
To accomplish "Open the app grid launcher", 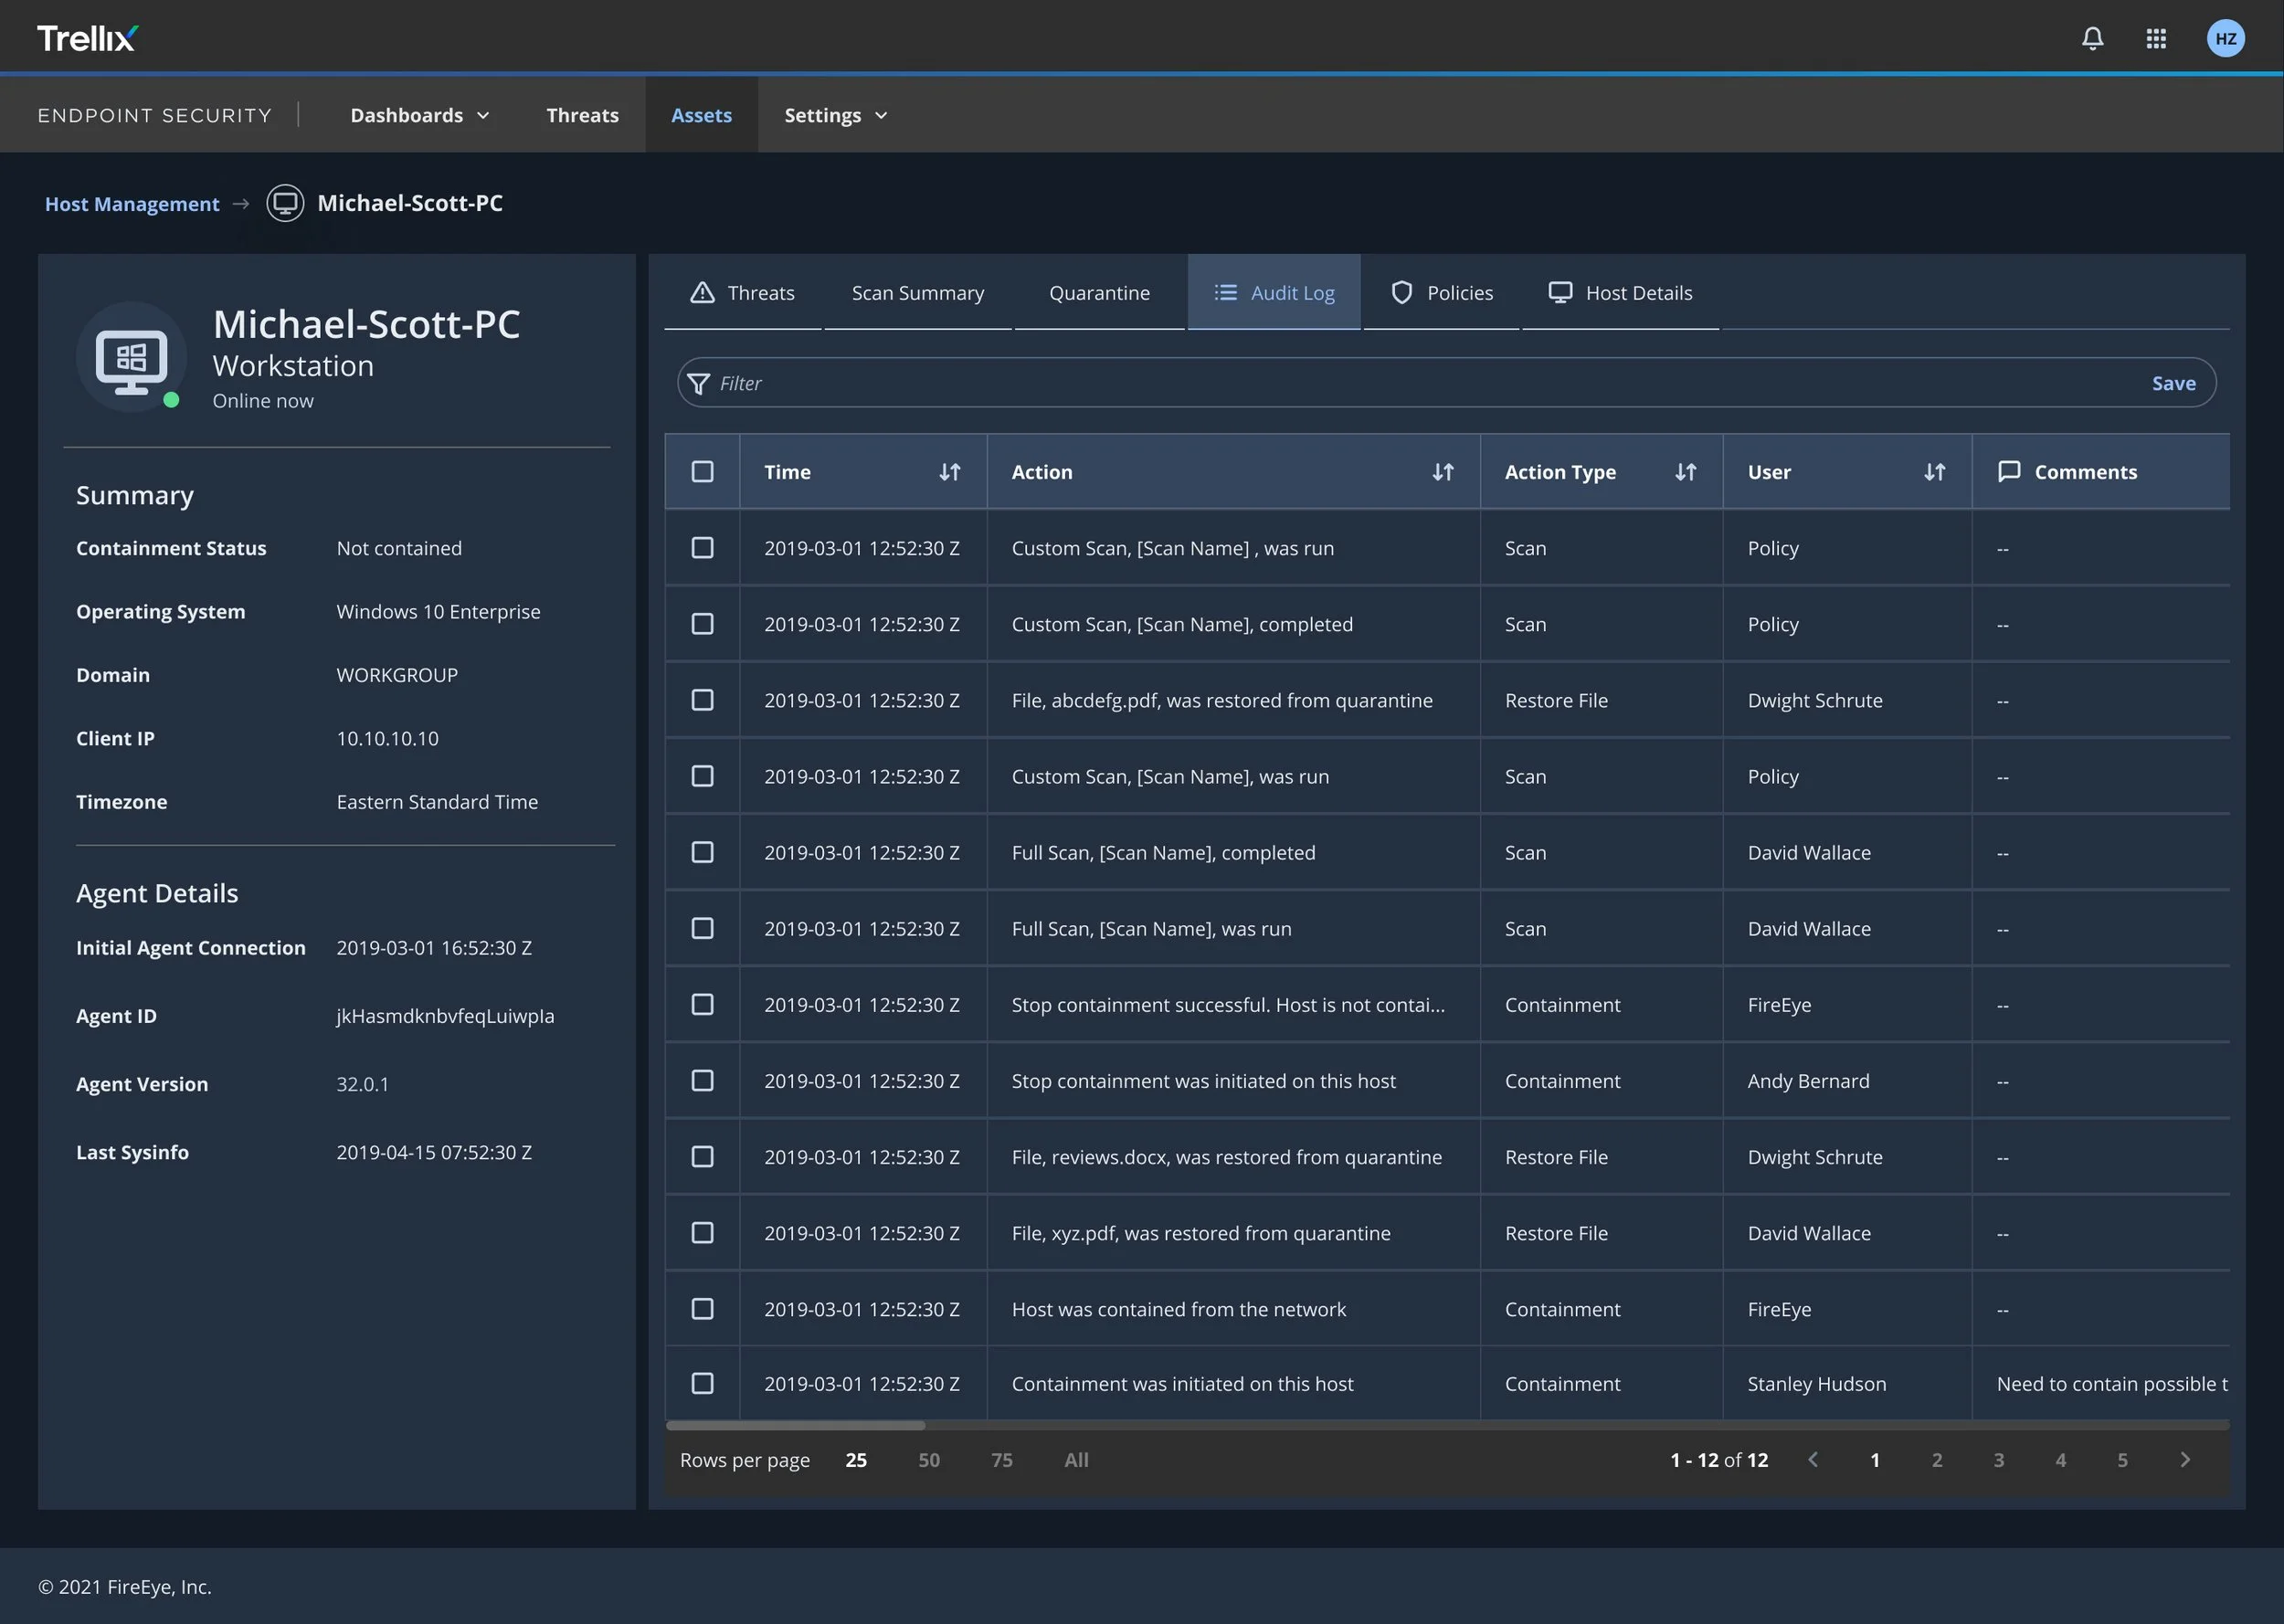I will point(2157,38).
